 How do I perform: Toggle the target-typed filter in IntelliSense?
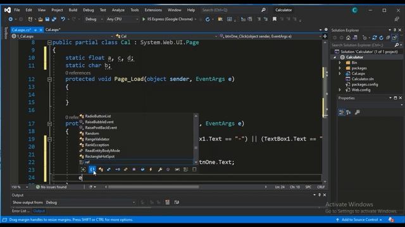click(83, 170)
